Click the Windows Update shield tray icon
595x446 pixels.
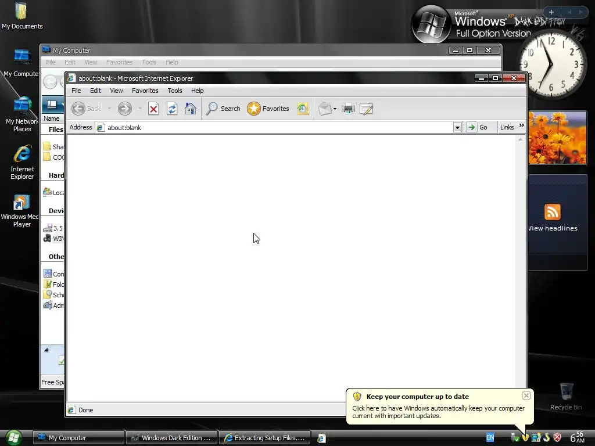point(525,438)
